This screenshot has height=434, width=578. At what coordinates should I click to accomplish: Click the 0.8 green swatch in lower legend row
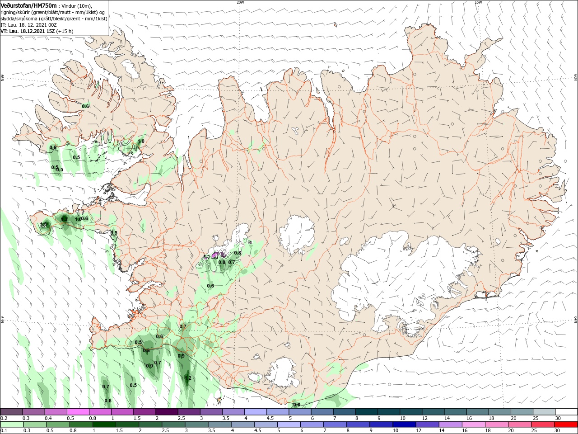[81, 425]
